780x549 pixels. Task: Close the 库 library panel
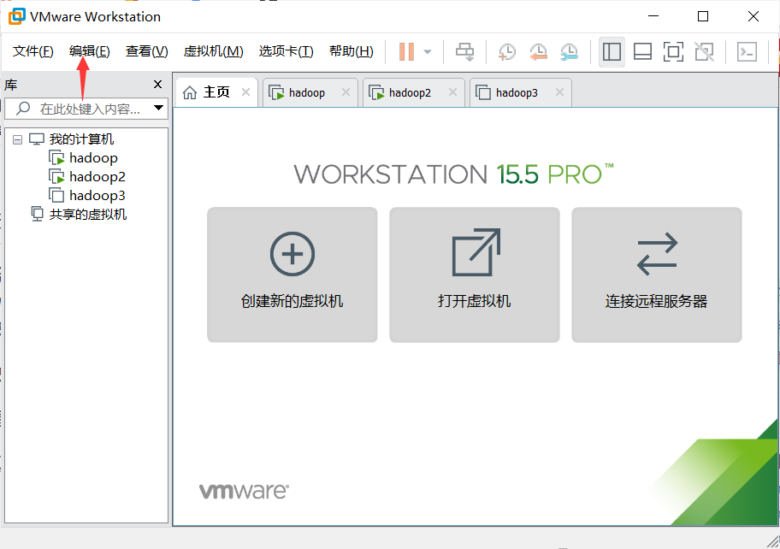(157, 85)
